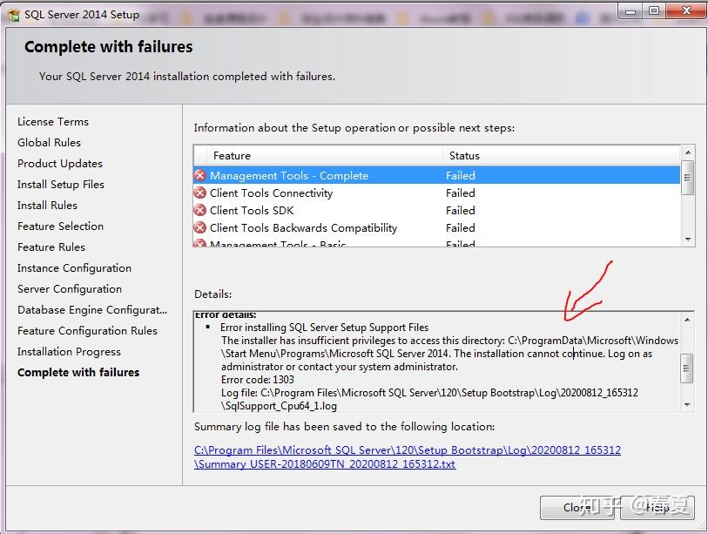
Task: Close the setup window with the red X
Action: 686,10
